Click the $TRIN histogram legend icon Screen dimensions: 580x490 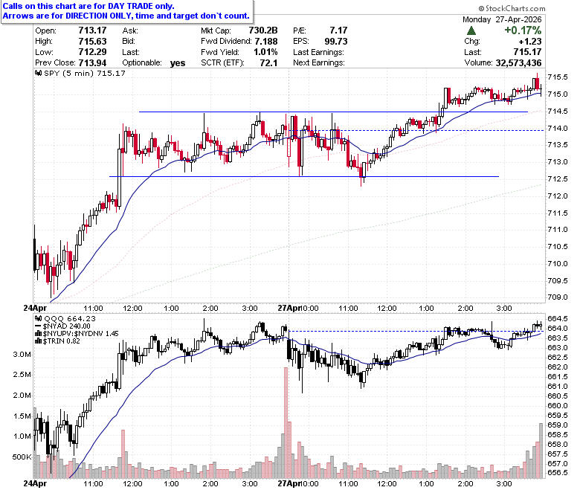(x=38, y=341)
